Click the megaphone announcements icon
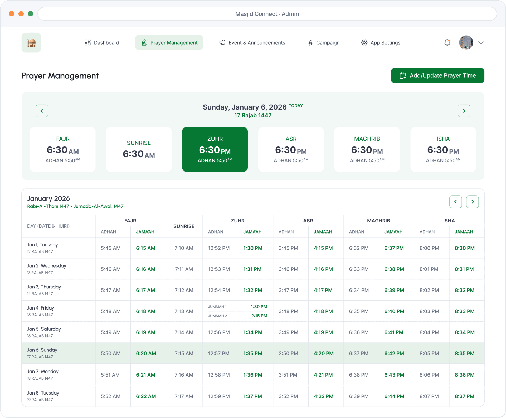Image resolution: width=506 pixels, height=418 pixels. pos(222,42)
